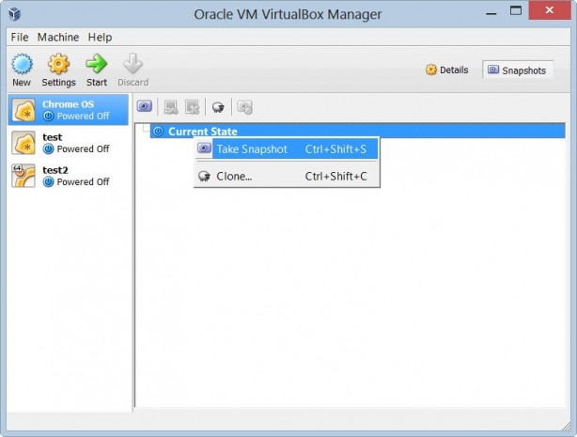Open Settings gear in toolbar
This screenshot has width=577, height=437.
pos(58,64)
